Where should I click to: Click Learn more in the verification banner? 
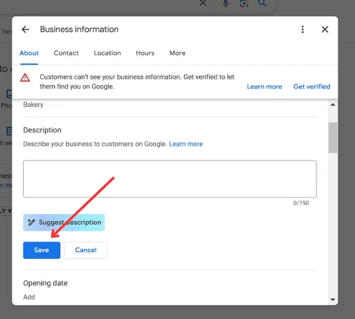tap(264, 86)
